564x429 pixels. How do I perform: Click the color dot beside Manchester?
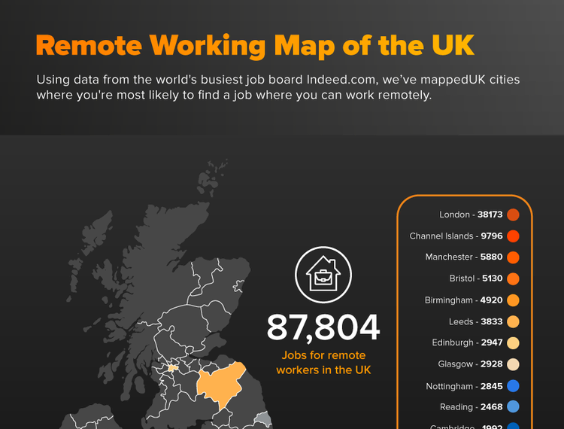coord(514,257)
